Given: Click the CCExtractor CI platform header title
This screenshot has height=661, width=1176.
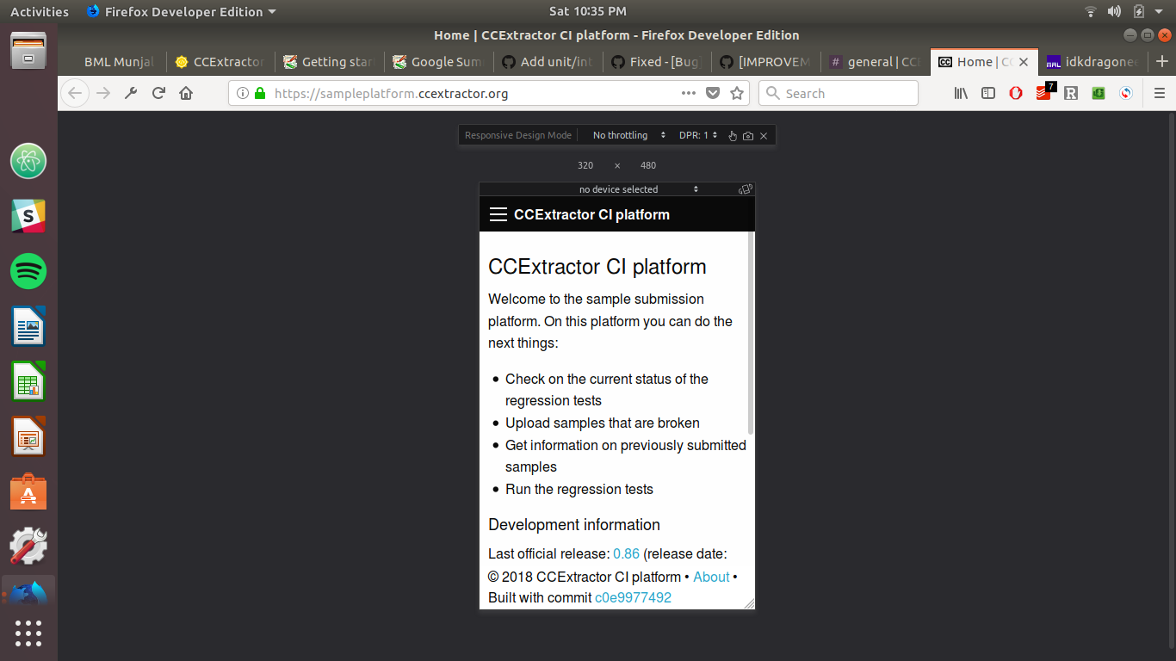Looking at the screenshot, I should tap(591, 214).
